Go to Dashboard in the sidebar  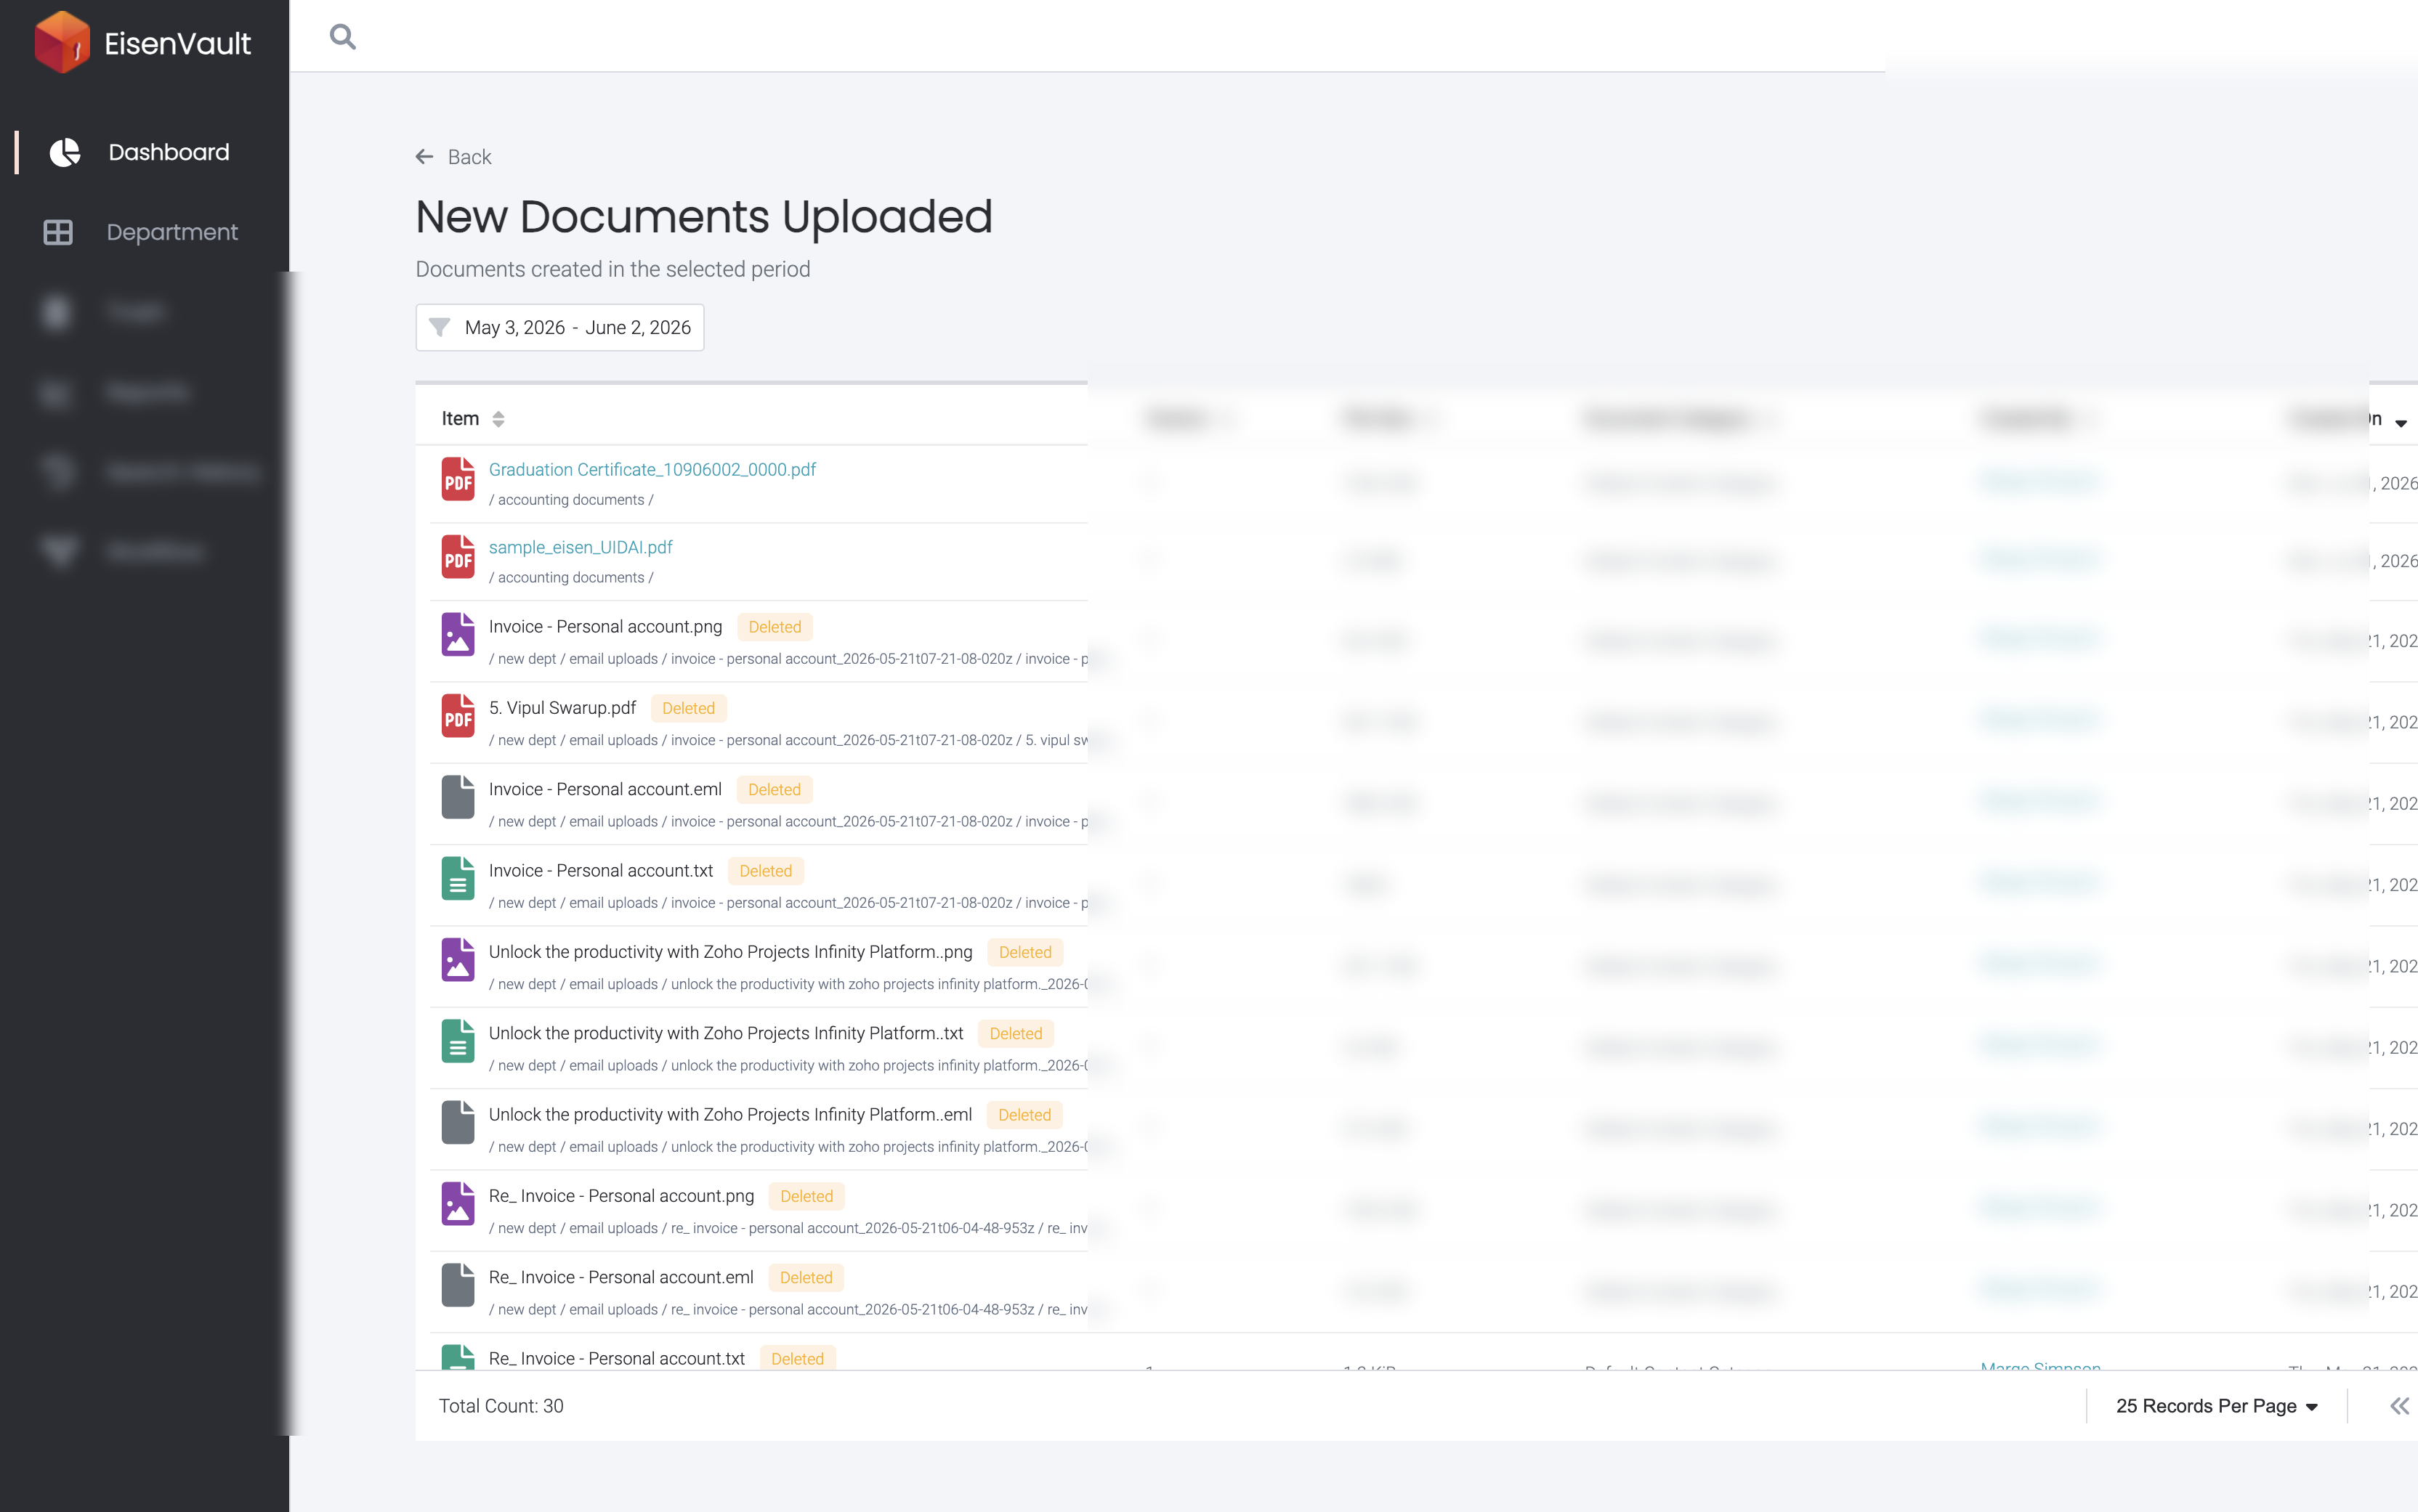pyautogui.click(x=168, y=152)
